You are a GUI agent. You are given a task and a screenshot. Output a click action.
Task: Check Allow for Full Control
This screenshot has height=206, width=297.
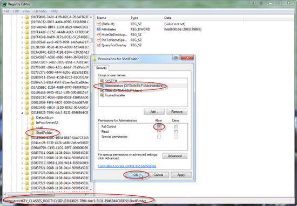(159, 126)
